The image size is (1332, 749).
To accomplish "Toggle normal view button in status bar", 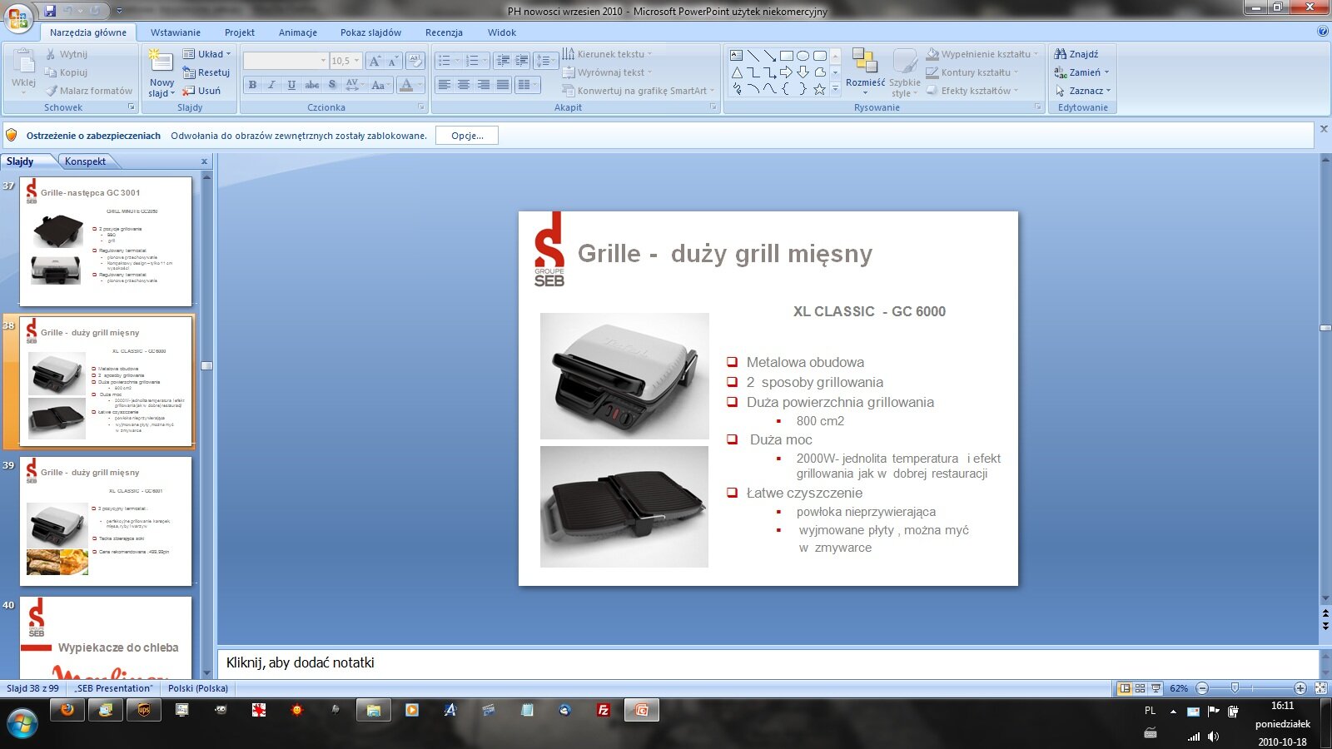I will [x=1125, y=688].
